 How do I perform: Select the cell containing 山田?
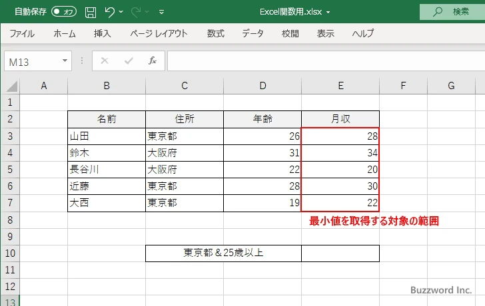point(107,136)
